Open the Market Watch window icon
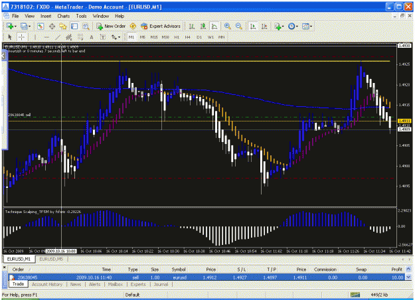This screenshot has width=415, height=300. (x=41, y=26)
